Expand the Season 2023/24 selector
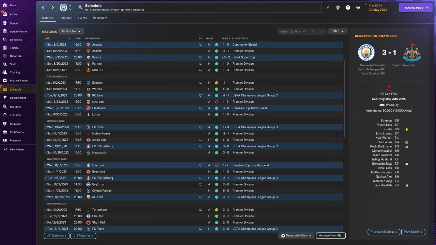This screenshot has height=245, width=436. click(x=292, y=32)
